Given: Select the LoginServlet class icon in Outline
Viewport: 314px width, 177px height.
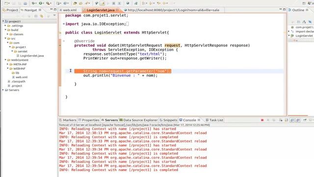Looking at the screenshot, I should pyautogui.click(x=292, y=36).
